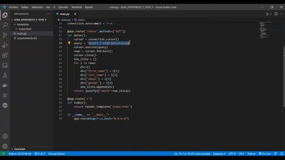Viewport: 285px width, 160px height.
Task: Open the Explorer view in activity bar
Action: click(5, 15)
